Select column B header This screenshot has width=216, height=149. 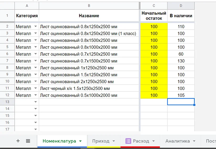point(89,6)
